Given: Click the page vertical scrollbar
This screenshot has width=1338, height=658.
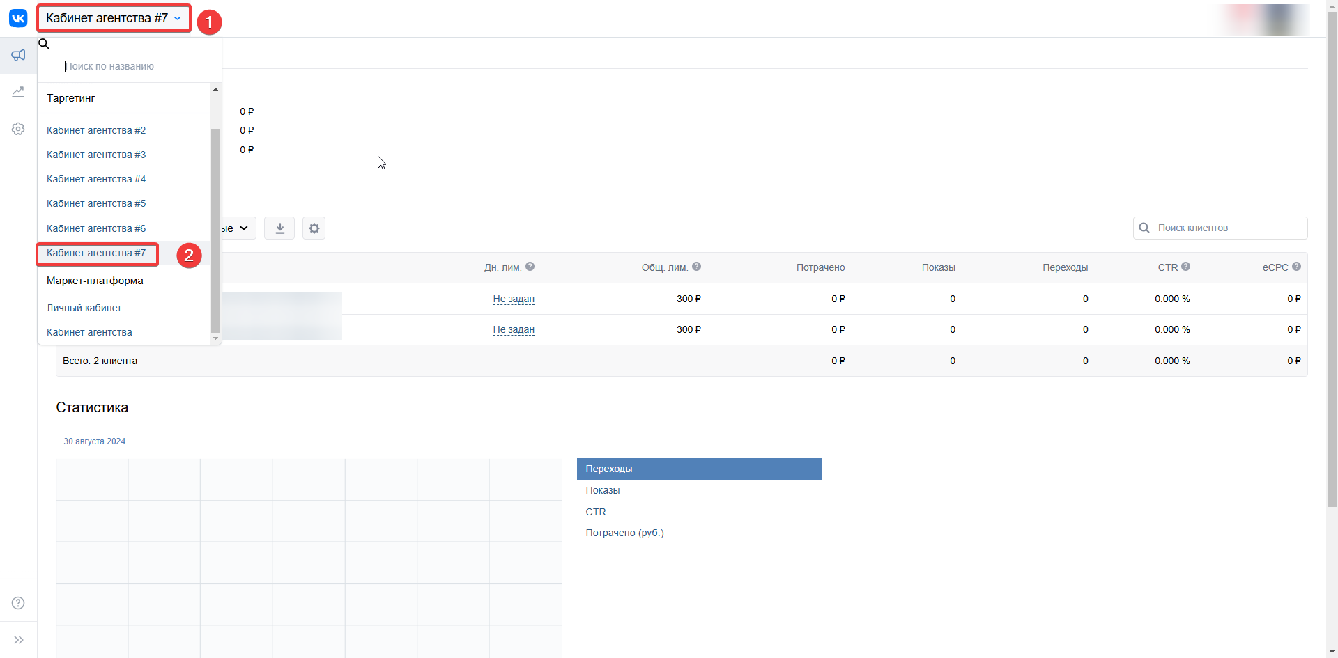Looking at the screenshot, I should 1332,258.
